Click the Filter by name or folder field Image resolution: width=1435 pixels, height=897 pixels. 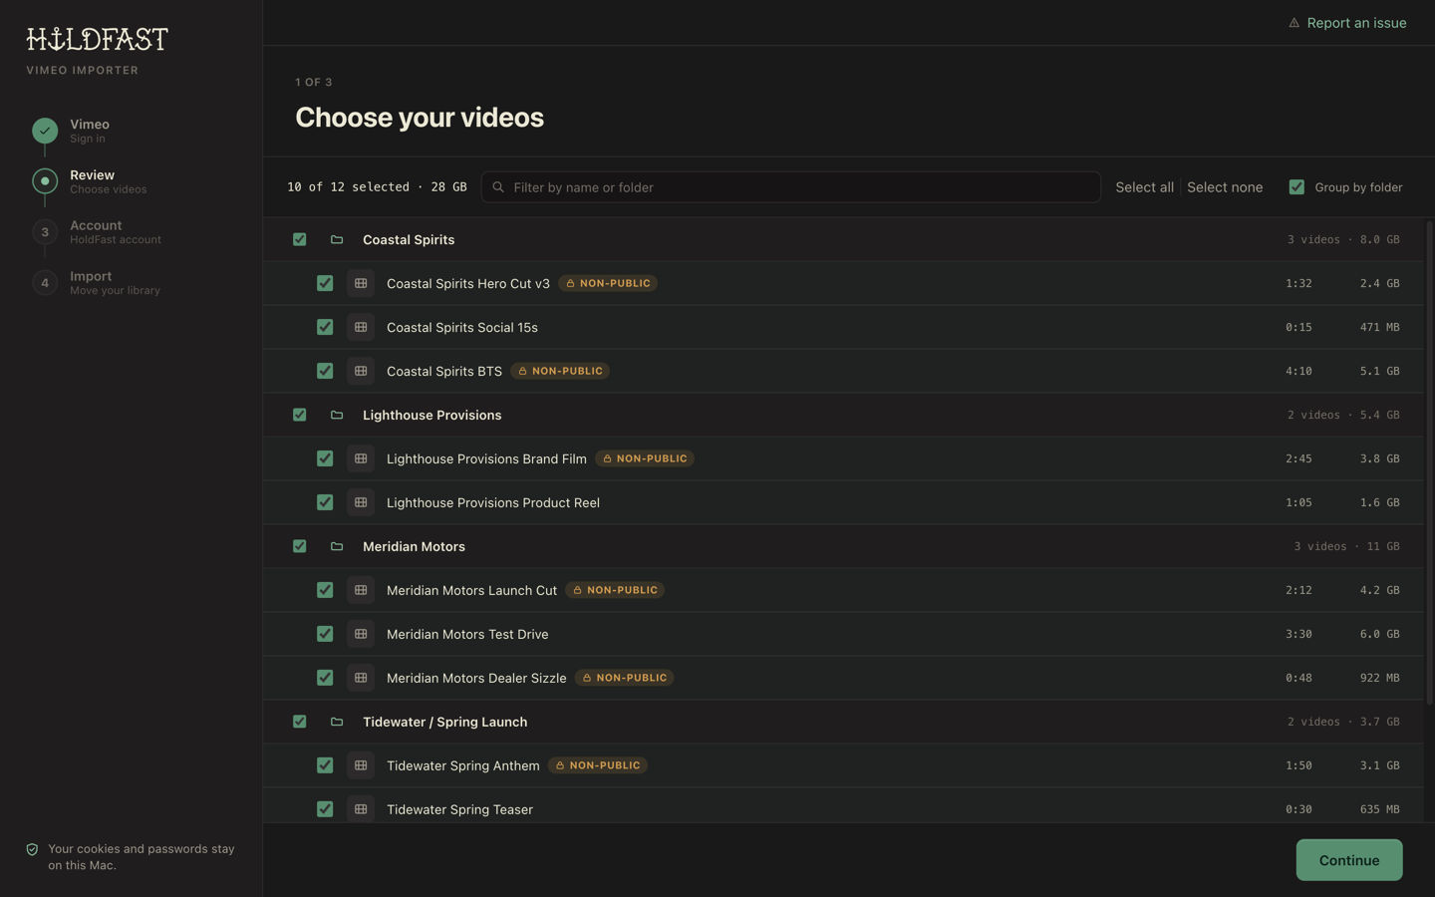790,187
